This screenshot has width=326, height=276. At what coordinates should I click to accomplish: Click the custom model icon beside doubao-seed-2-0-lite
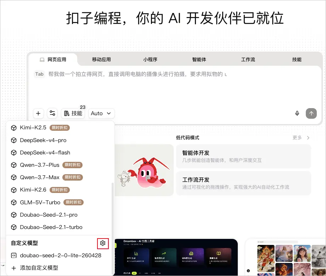coord(14,256)
